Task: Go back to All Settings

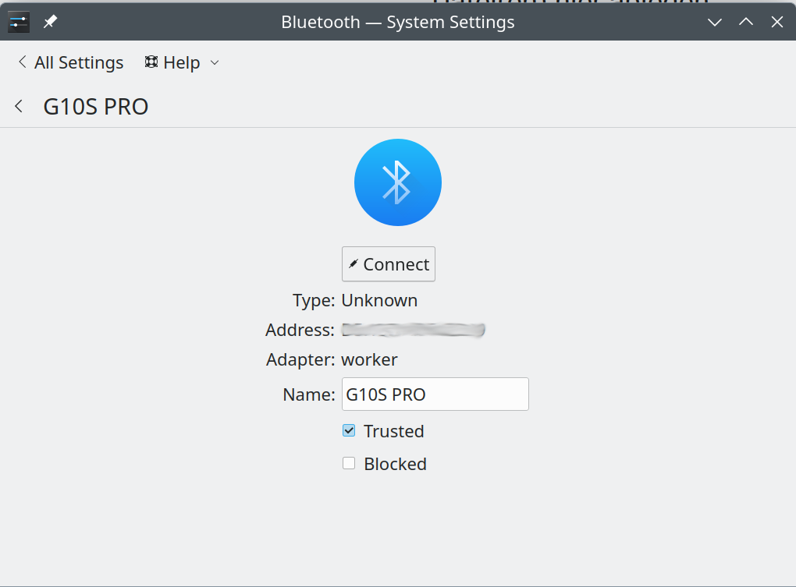Action: pyautogui.click(x=70, y=62)
